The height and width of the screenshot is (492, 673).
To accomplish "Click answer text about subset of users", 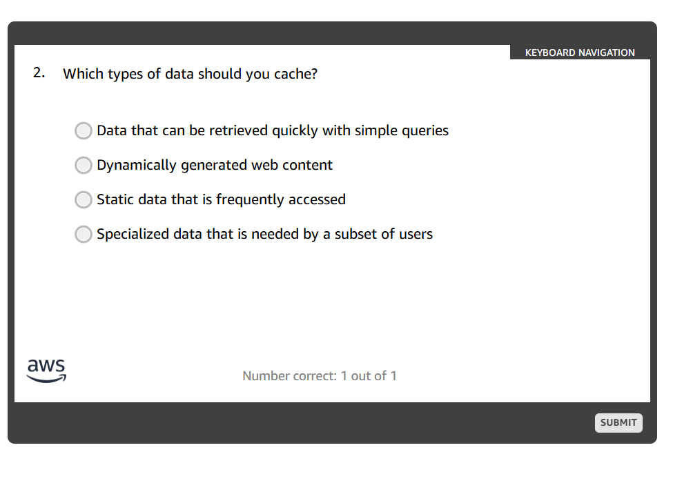I will [x=264, y=234].
